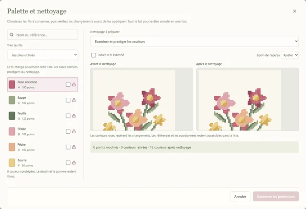
Task: Click the Pétale pink swatch
Action: (x=12, y=131)
